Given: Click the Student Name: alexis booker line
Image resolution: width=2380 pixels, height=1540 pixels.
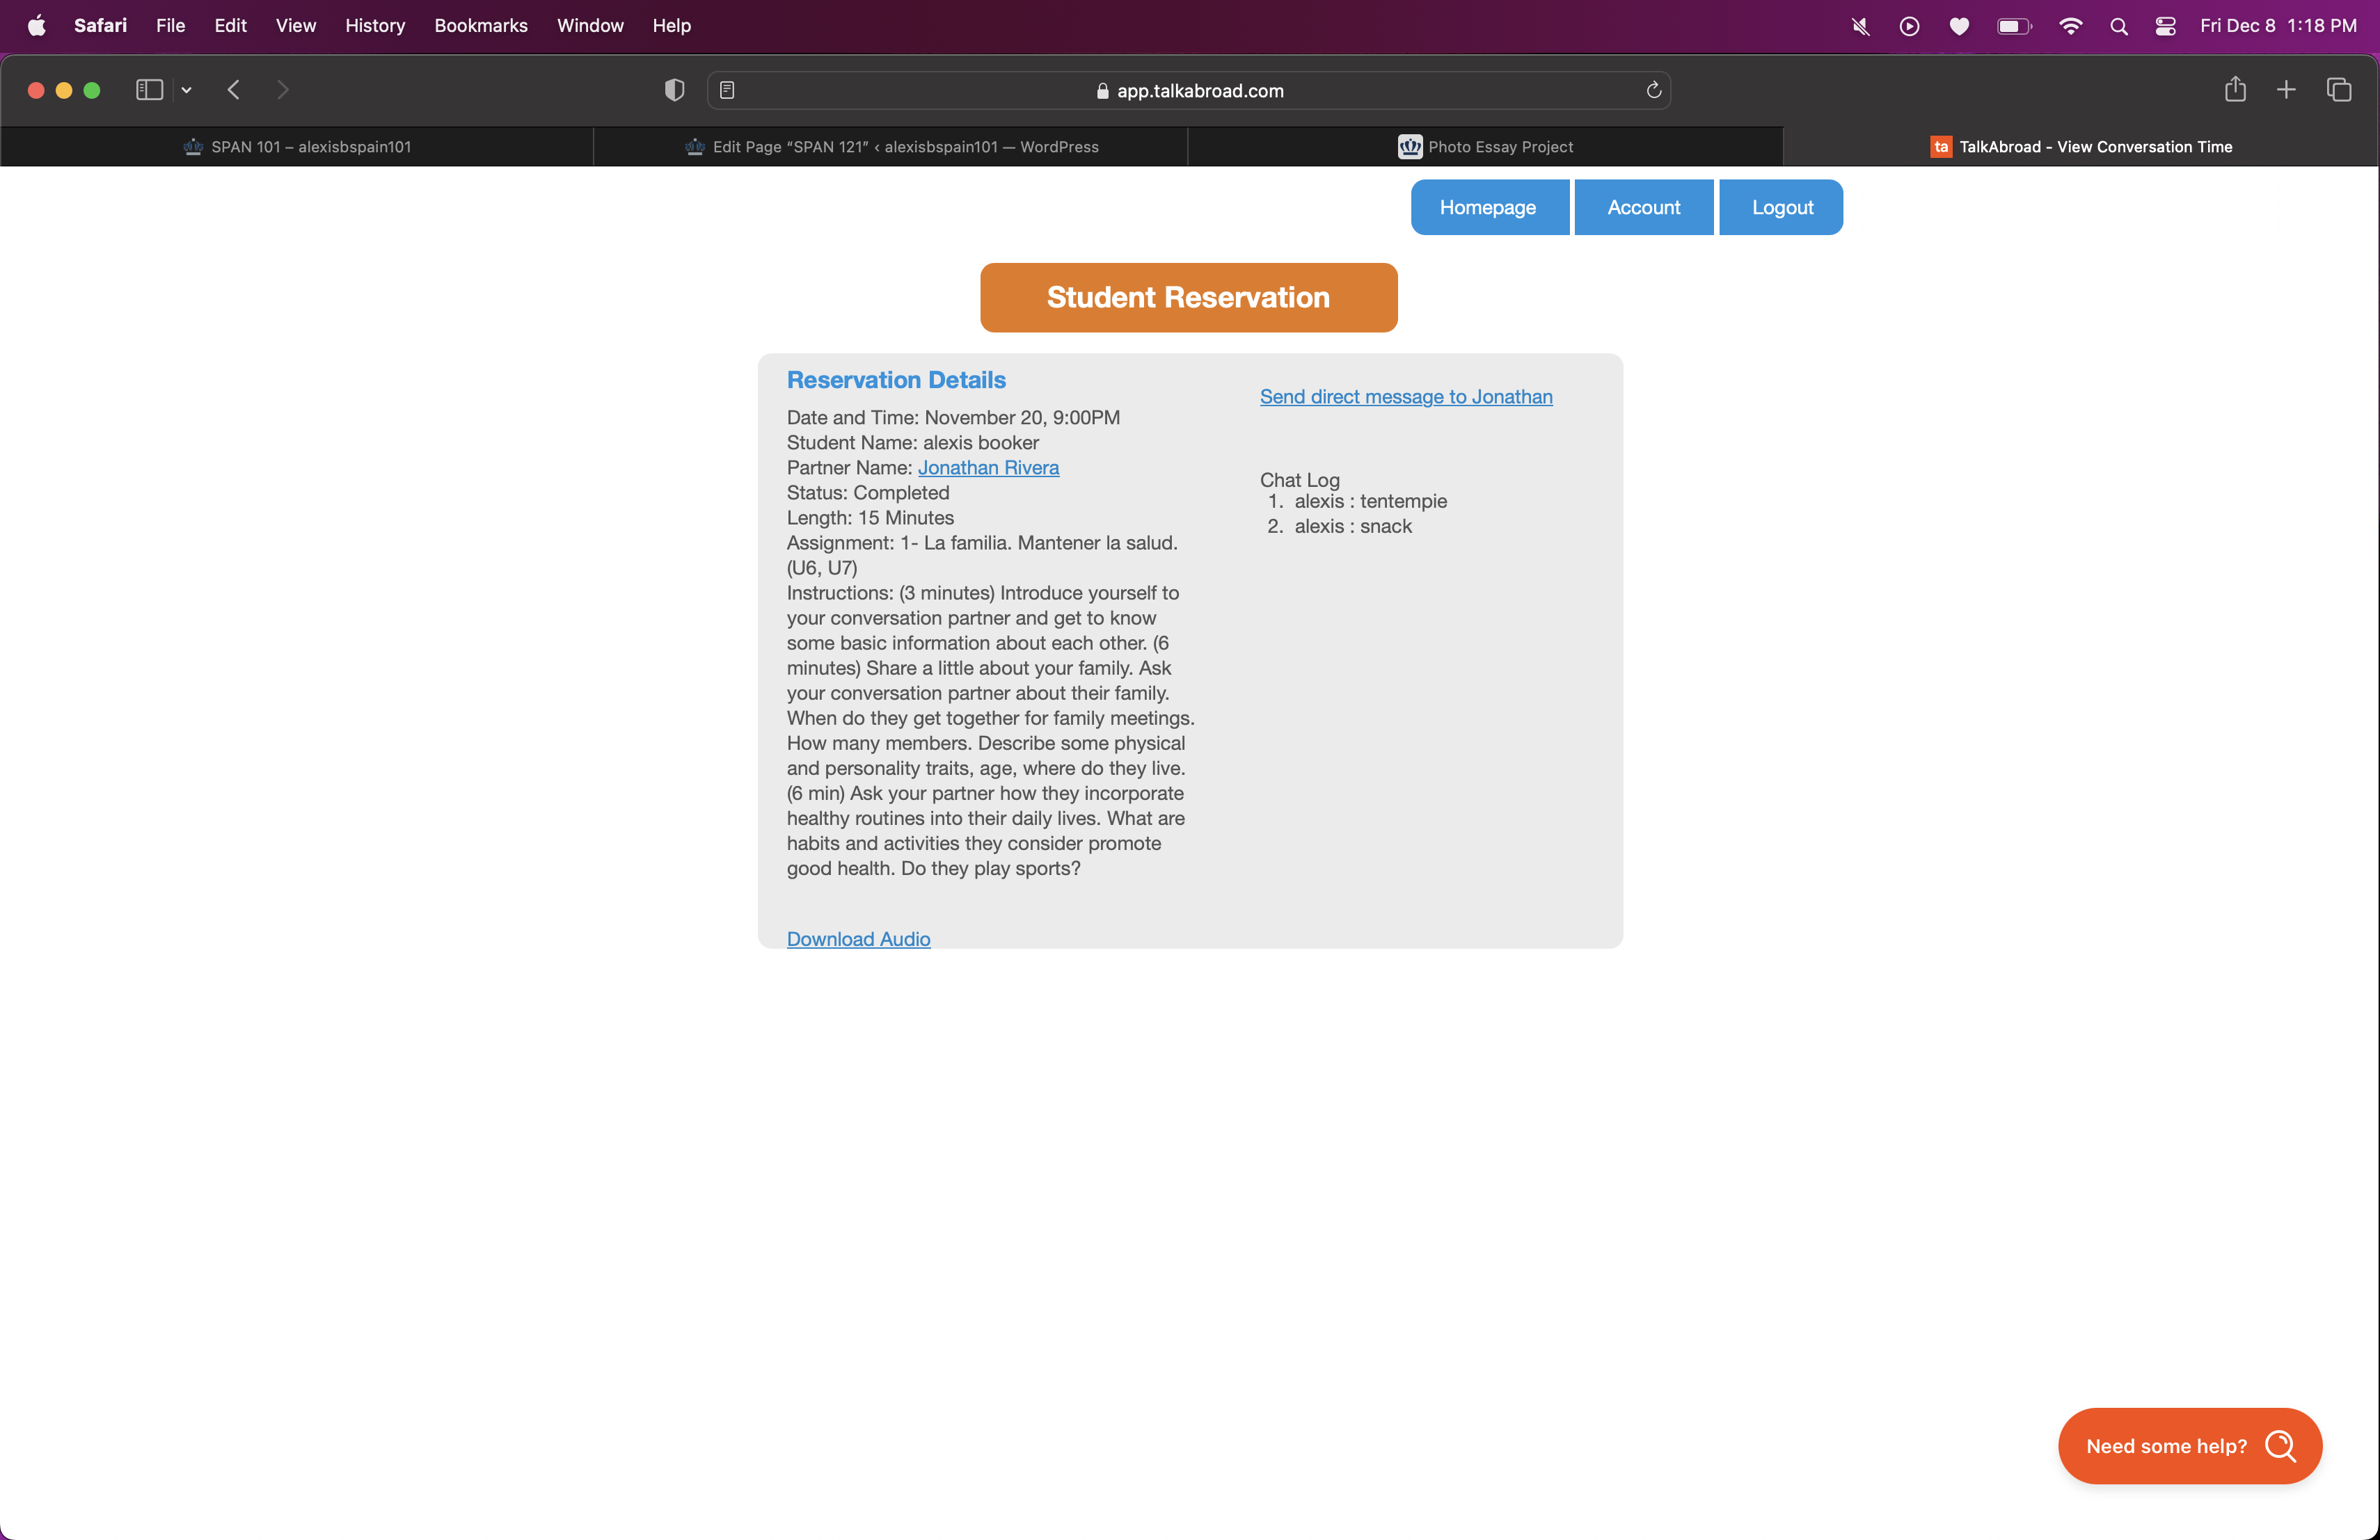Looking at the screenshot, I should click(912, 442).
